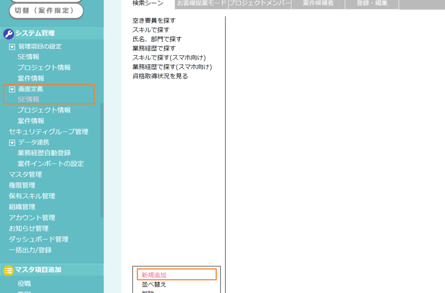Choose 資格取得状況を見る in scene list
Screen dimensions: 445x293
click(x=160, y=76)
